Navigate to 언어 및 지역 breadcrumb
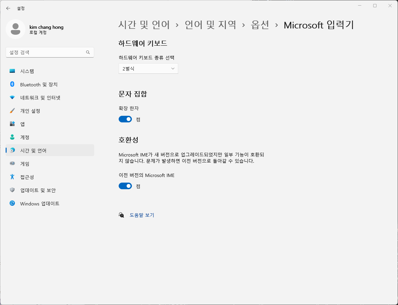398x305 pixels. point(211,25)
